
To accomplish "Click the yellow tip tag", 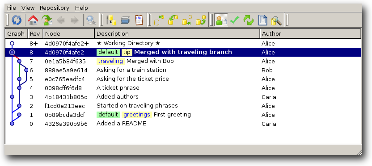I will click(127, 52).
